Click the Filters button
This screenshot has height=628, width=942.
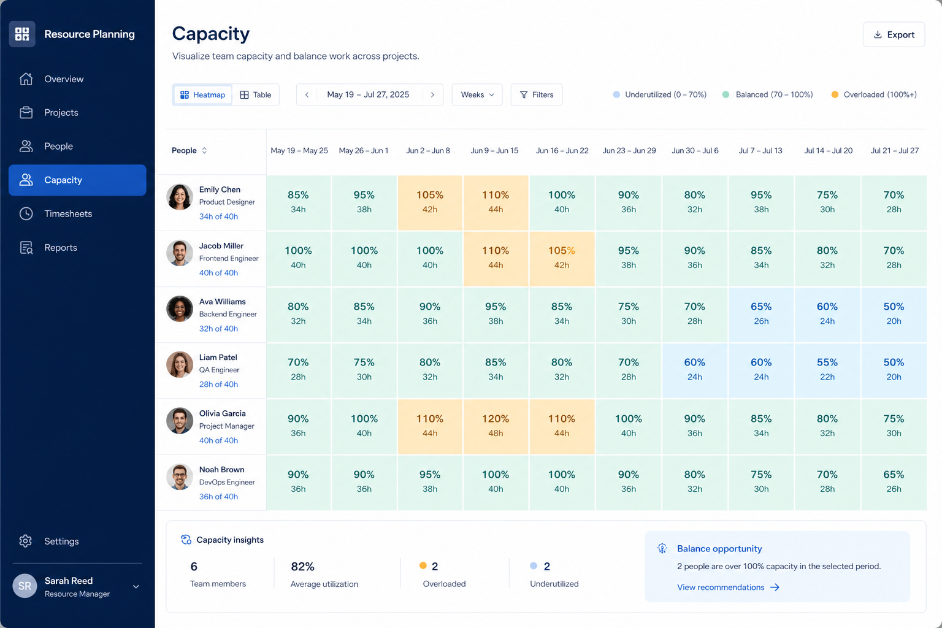click(x=537, y=94)
